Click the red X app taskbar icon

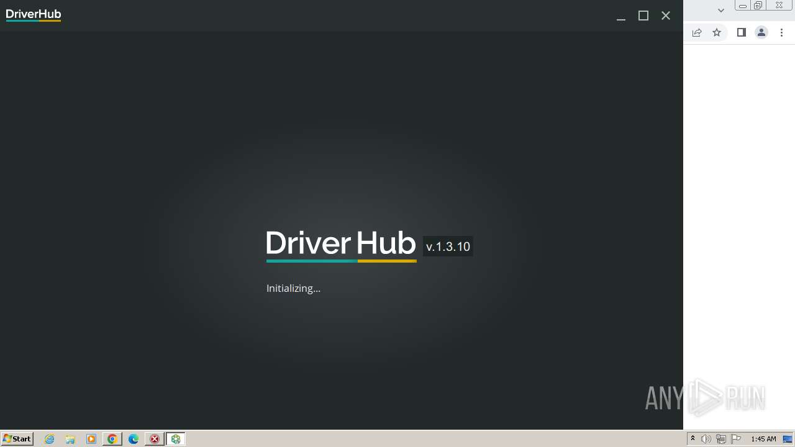(x=155, y=439)
